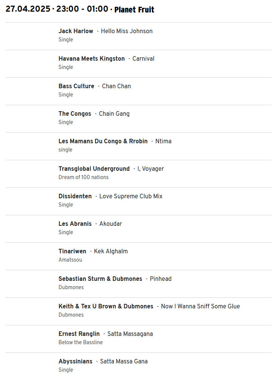Screen dimensions: 279x380
Task: Click Les Mamans Du Congo & Rrobin
Action: pos(103,141)
